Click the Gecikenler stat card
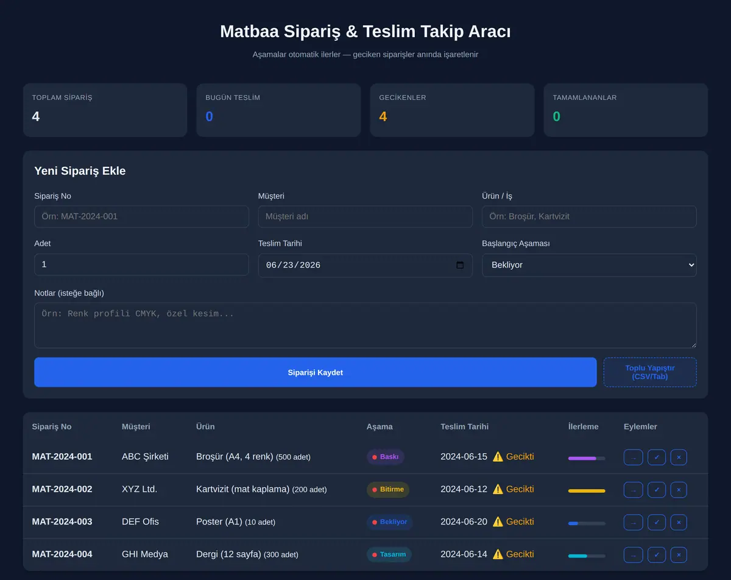This screenshot has height=580, width=731. [452, 110]
